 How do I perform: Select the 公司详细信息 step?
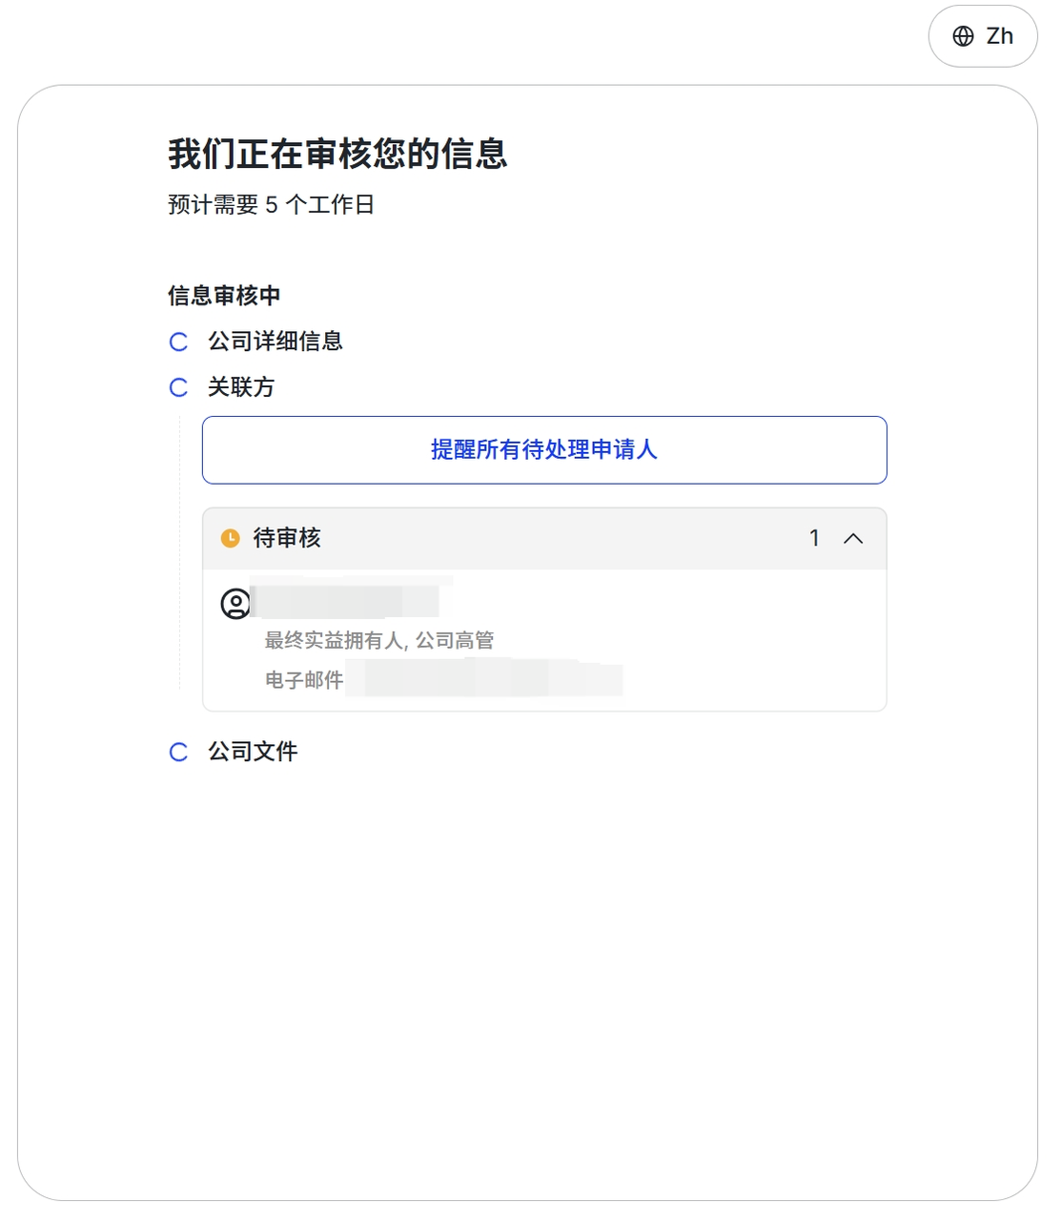[x=275, y=341]
